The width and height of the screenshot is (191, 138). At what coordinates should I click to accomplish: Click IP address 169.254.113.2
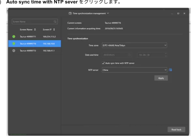pyautogui.click(x=49, y=37)
